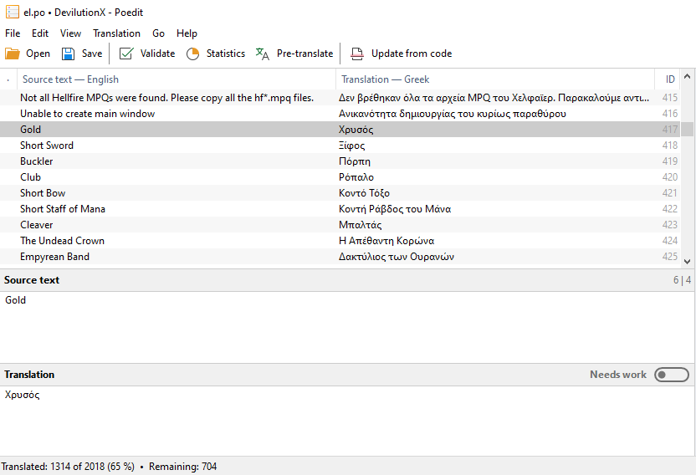
Task: Select the "Club" entry
Action: [x=340, y=177]
